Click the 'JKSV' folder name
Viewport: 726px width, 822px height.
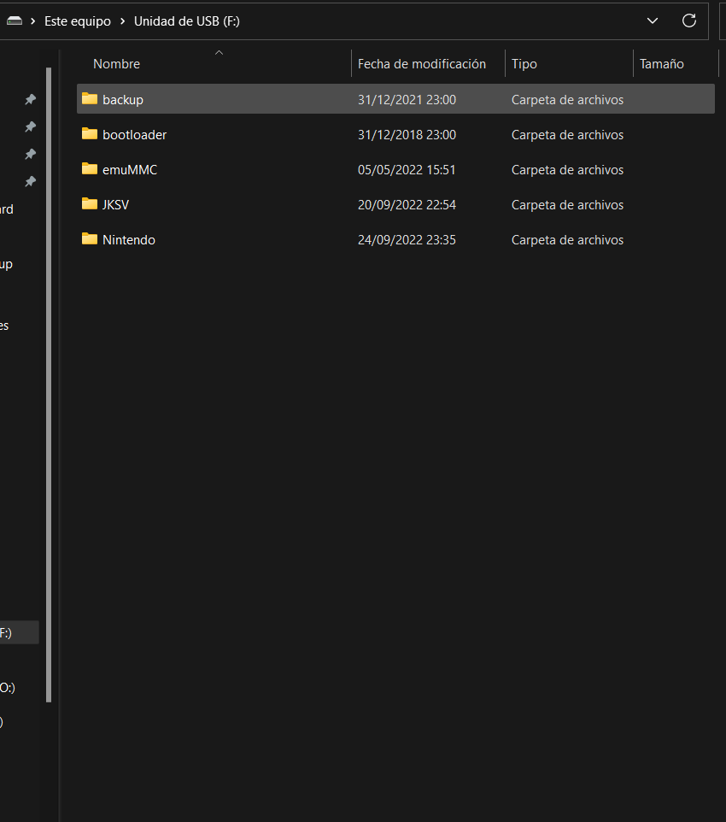116,205
